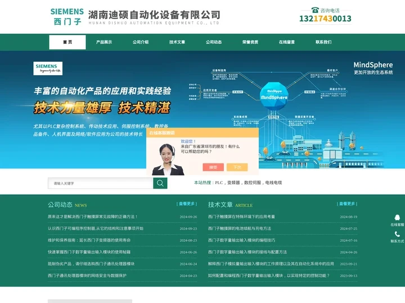This screenshot has height=303, width=405.
Task: Open the 产品展示 menu item
Action: click(x=104, y=42)
